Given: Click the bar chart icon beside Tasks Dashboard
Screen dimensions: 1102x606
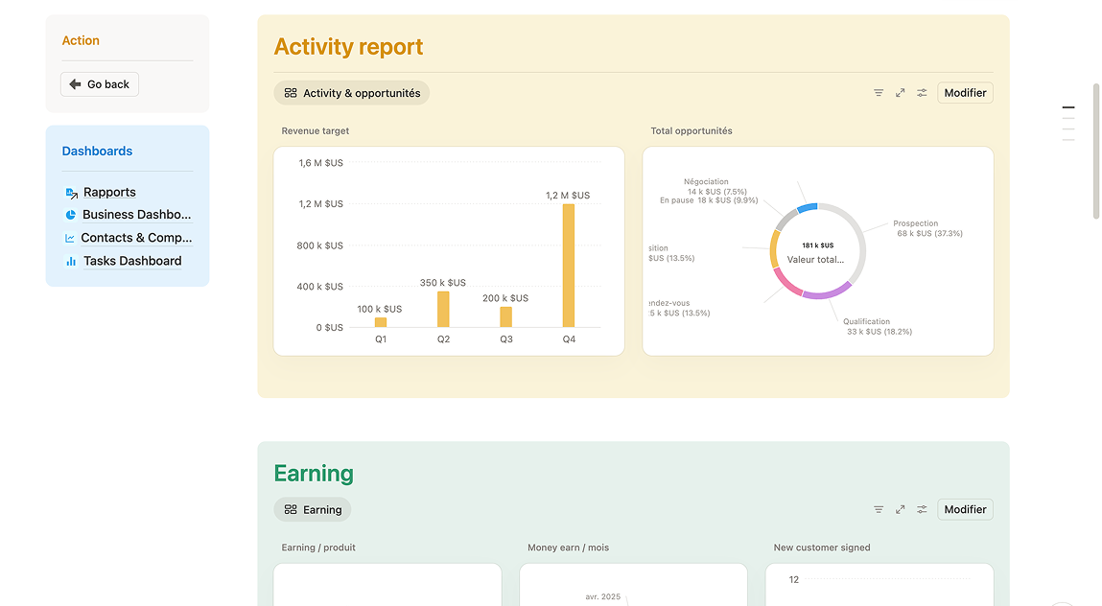Looking at the screenshot, I should pyautogui.click(x=71, y=262).
